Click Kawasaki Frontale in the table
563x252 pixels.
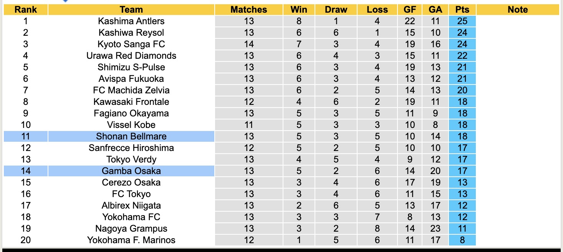(x=131, y=102)
